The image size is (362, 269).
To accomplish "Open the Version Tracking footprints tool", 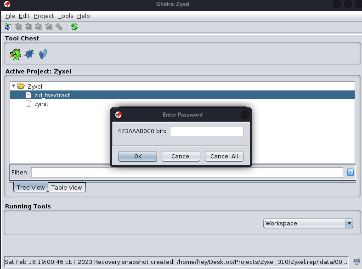I will tap(43, 54).
